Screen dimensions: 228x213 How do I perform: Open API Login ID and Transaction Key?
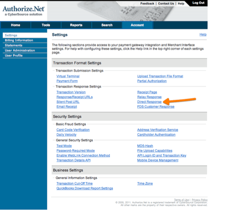(x=161, y=155)
